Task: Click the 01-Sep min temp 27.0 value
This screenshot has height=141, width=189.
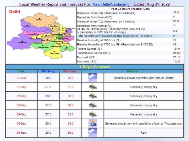Action: tap(48, 87)
